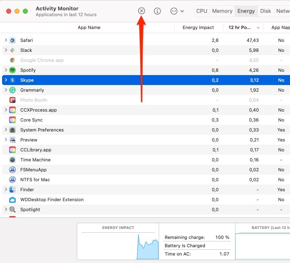Click the Safari app icon
The height and width of the screenshot is (263, 290).
pos(12,40)
